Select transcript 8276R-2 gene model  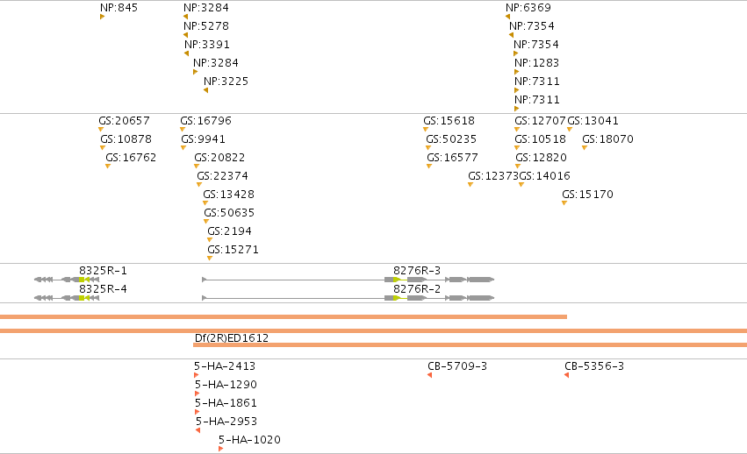348,298
